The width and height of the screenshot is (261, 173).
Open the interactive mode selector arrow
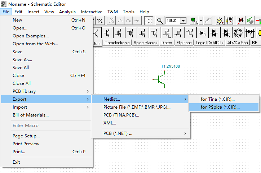coord(201,21)
